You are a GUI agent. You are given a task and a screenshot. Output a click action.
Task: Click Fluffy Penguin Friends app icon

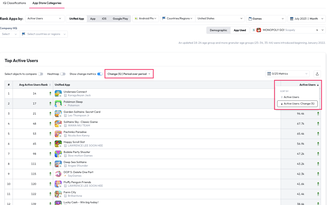tap(58, 184)
